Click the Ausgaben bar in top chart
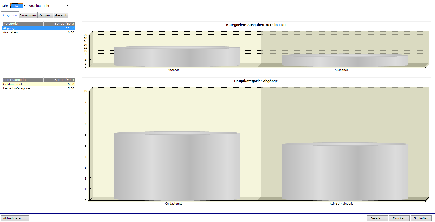This screenshot has width=435, height=222. 345,60
